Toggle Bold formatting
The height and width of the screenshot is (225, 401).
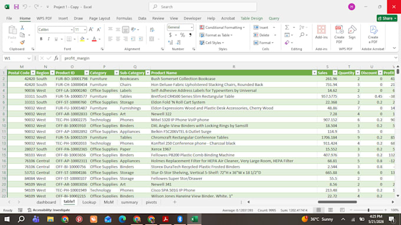[41, 39]
